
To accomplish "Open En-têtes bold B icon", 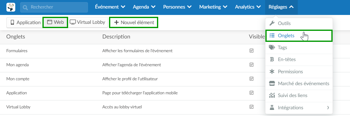I will click(272, 59).
